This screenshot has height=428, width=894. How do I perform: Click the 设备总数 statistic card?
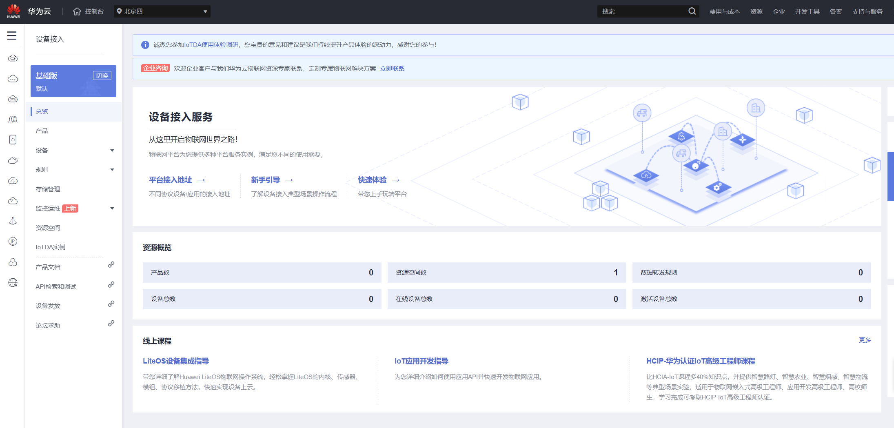[x=262, y=299]
